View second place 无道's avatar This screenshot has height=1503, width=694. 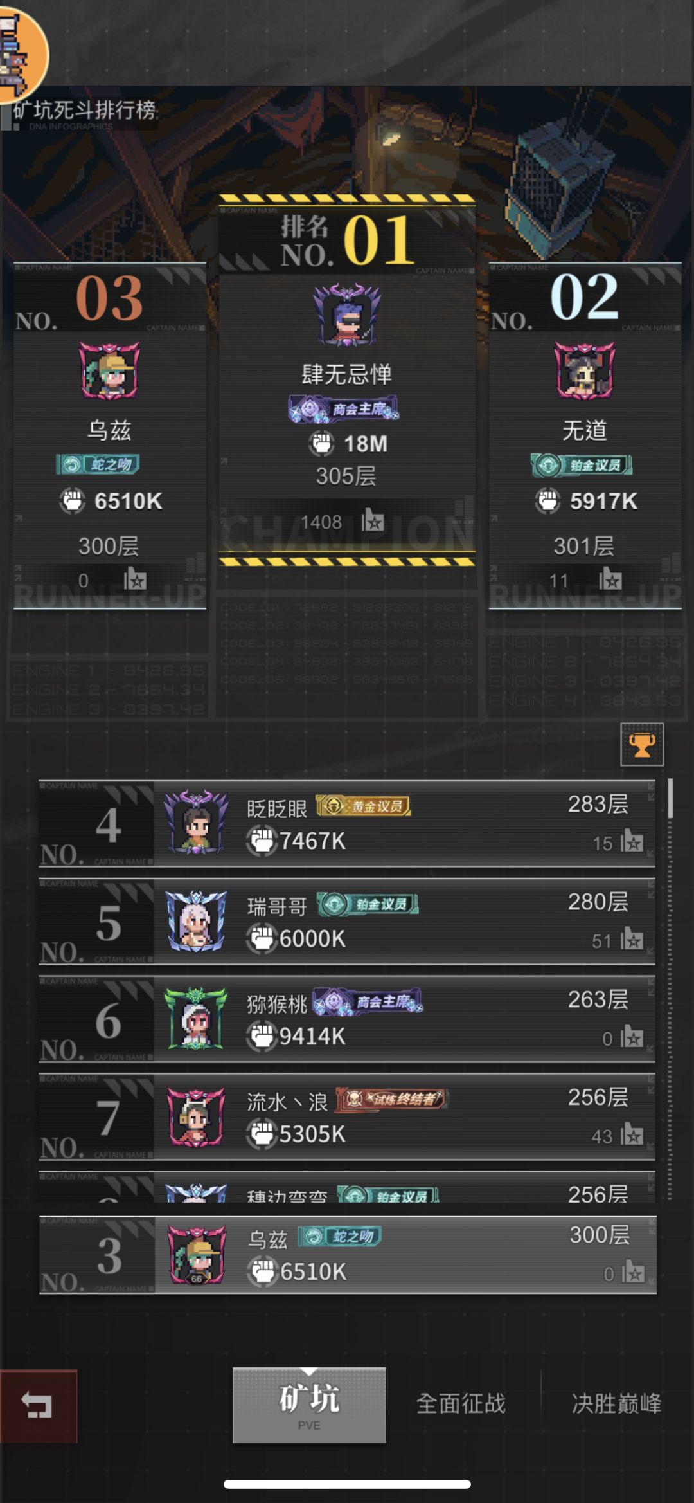(x=584, y=370)
